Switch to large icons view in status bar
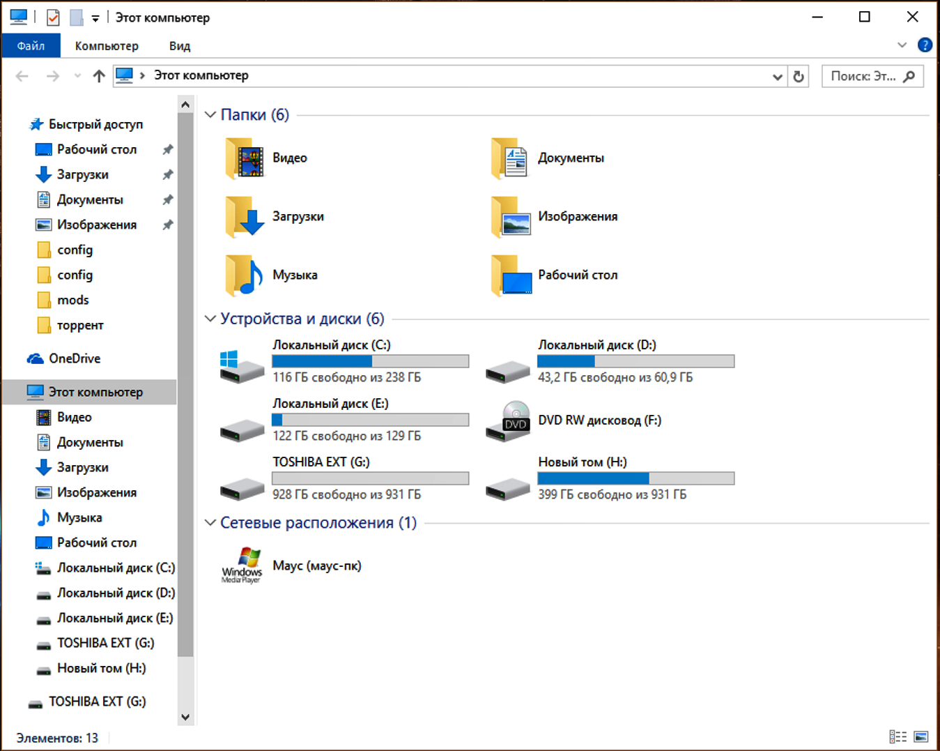Screen dimensions: 940x751 [921, 737]
